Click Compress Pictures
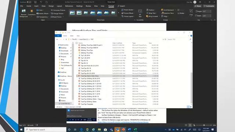The width and height of the screenshot is (235, 132). tap(58, 10)
